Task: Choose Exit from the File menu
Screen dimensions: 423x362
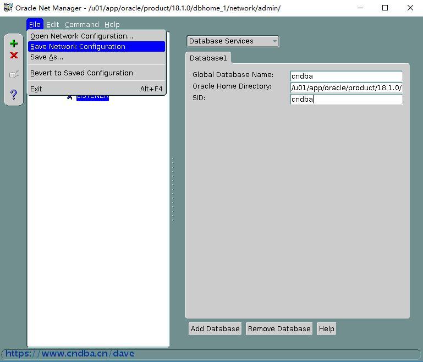Action: [x=96, y=89]
